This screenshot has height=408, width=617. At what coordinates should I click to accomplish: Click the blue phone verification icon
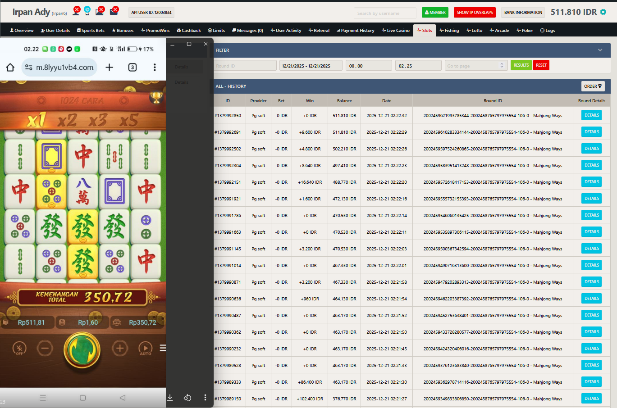[87, 11]
